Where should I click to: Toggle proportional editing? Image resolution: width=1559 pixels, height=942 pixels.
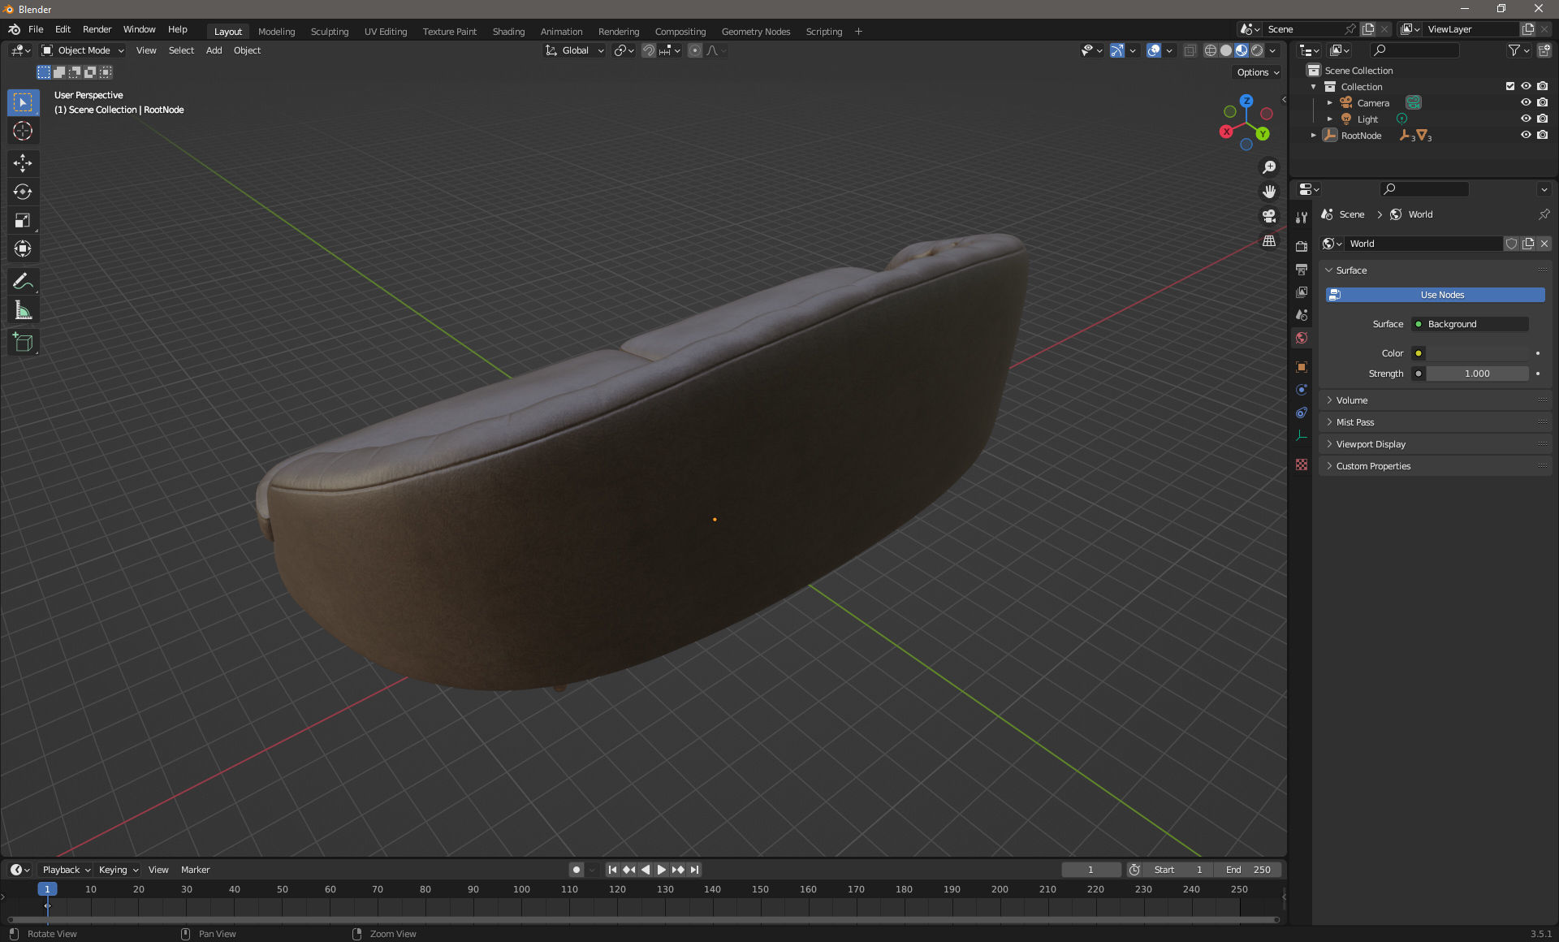click(695, 50)
